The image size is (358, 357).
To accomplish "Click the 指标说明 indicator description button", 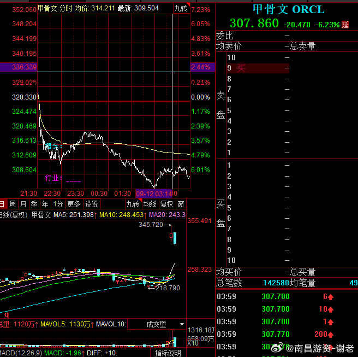I will [x=168, y=353].
